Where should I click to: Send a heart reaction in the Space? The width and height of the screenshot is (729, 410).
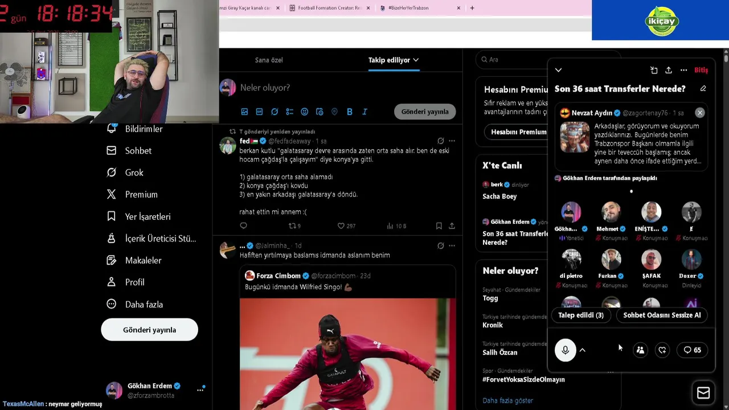coord(662,350)
